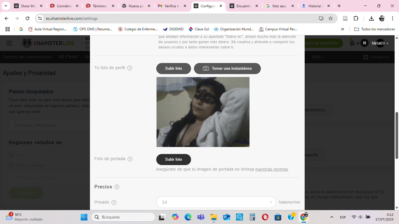
Task: Open the Todos los marcadores folder
Action: (374, 29)
